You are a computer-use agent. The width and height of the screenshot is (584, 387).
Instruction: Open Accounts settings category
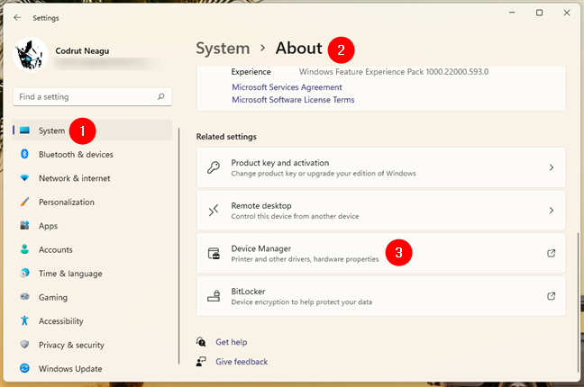(x=92, y=249)
